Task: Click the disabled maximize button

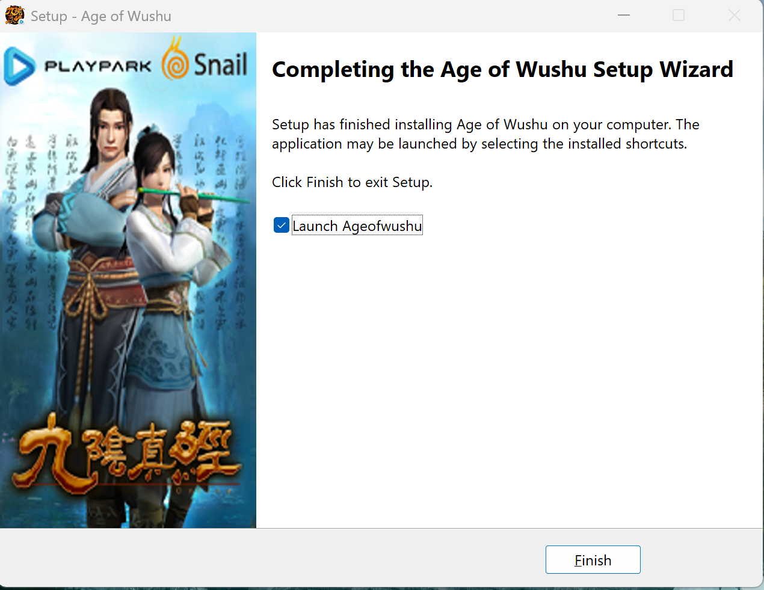Action: (679, 16)
